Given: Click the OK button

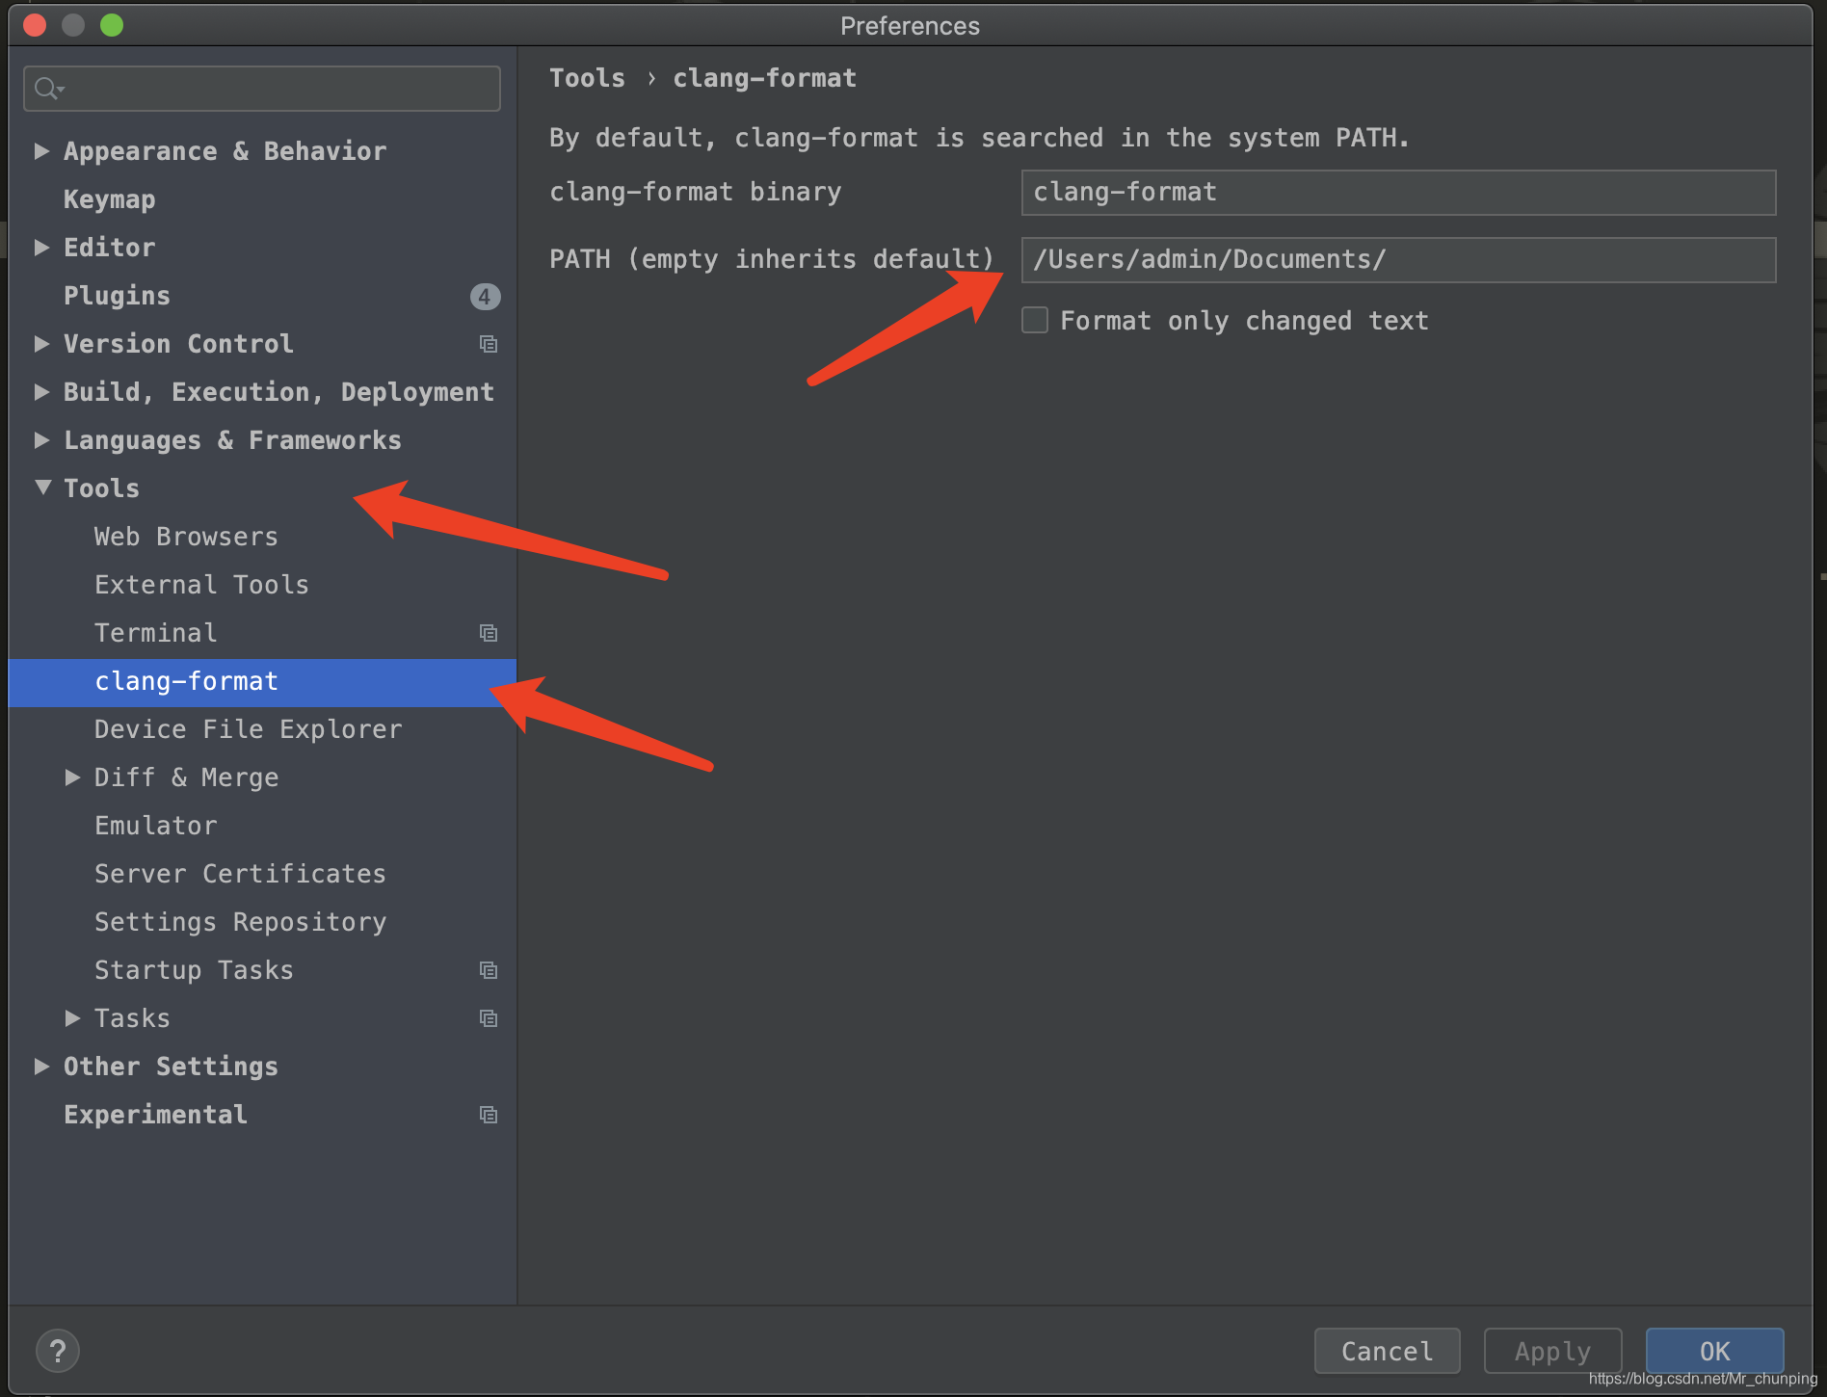Looking at the screenshot, I should [1714, 1351].
